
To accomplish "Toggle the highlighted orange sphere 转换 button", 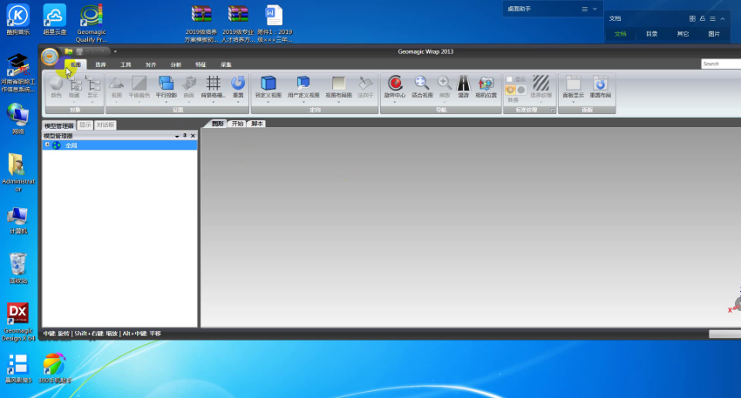I will 510,90.
